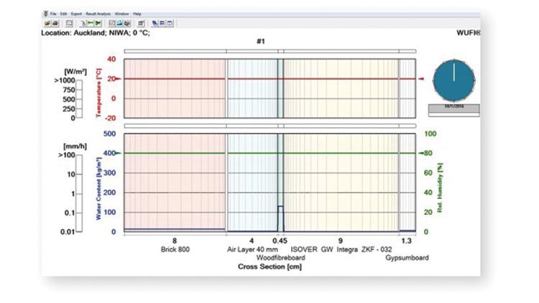Image resolution: width=539 pixels, height=303 pixels.
Task: Click the date progress bar under the clock
Action: point(454,111)
